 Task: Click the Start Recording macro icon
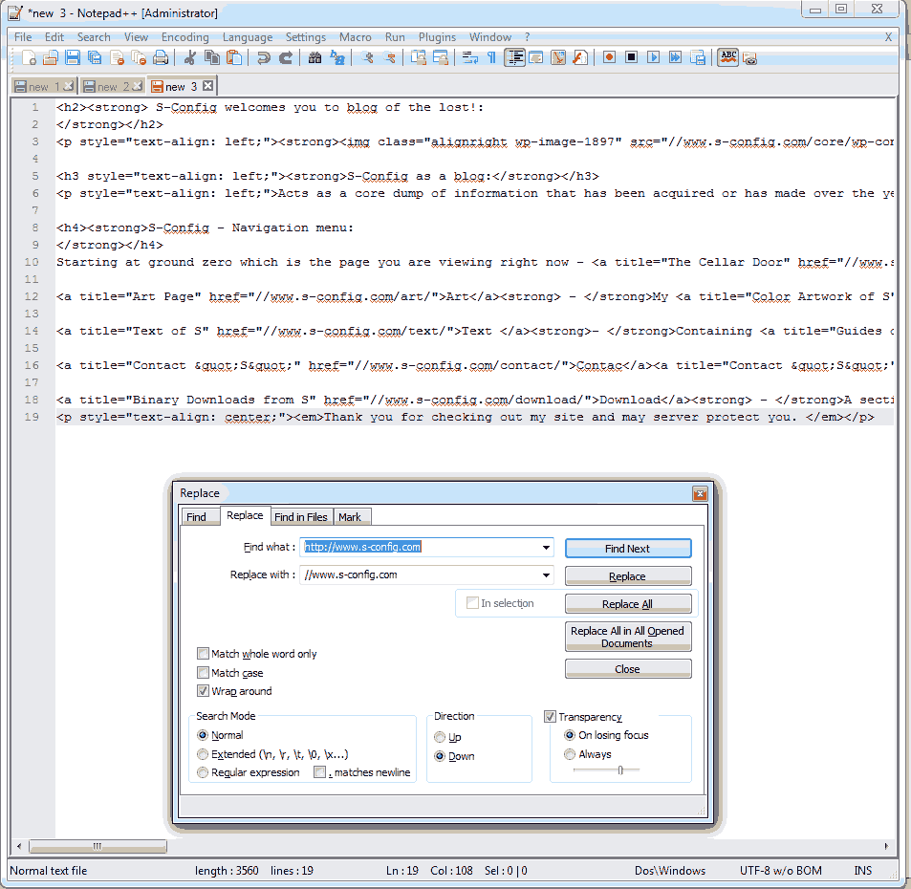point(609,57)
